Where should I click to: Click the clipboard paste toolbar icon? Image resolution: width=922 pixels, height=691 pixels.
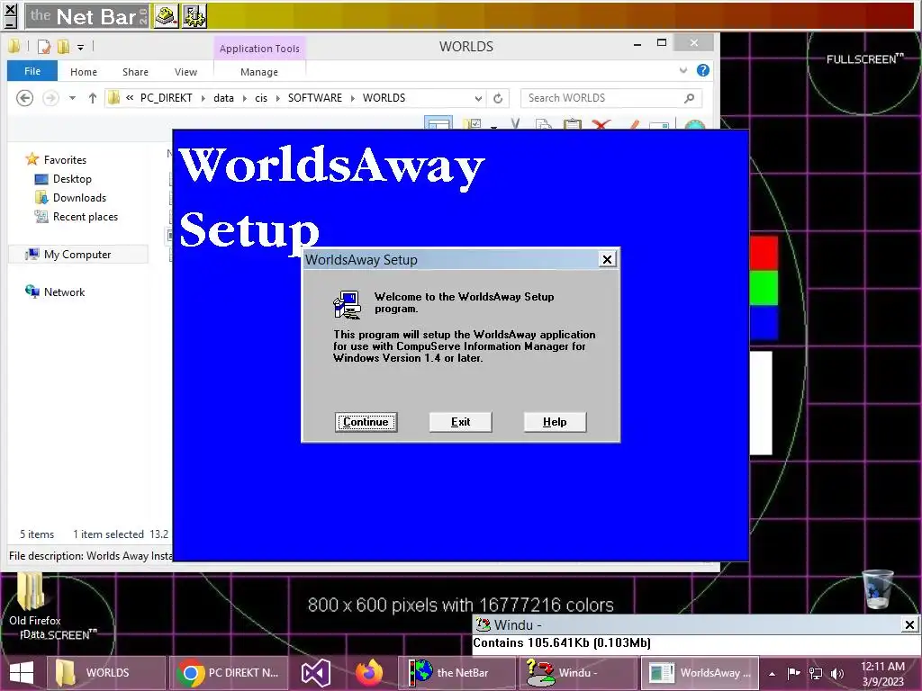point(572,124)
